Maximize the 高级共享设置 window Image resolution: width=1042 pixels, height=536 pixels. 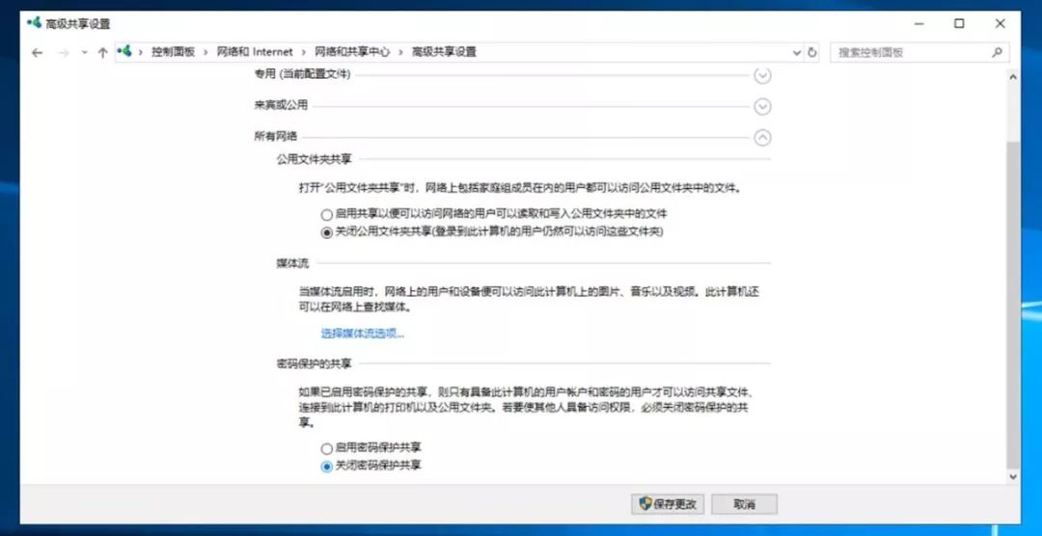[x=959, y=23]
